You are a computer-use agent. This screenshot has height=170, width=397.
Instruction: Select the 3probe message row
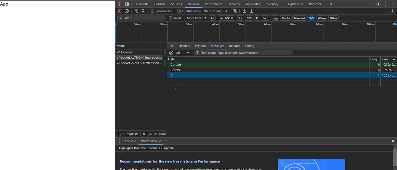tap(283, 70)
